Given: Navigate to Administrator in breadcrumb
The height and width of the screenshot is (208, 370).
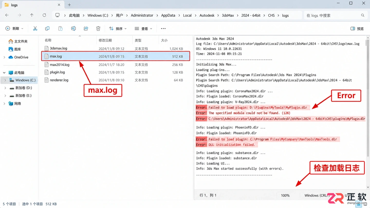Looking at the screenshot, I should [x=142, y=15].
